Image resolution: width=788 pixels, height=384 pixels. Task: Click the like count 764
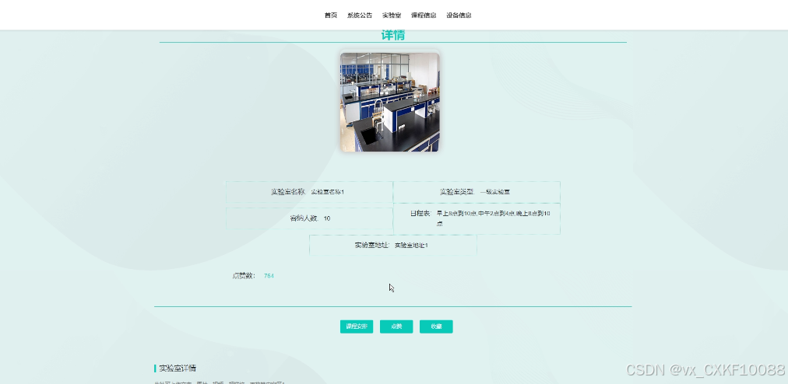point(269,276)
